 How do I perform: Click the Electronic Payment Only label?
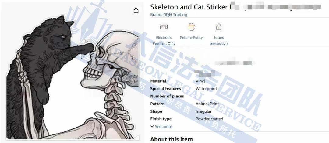pyautogui.click(x=164, y=41)
